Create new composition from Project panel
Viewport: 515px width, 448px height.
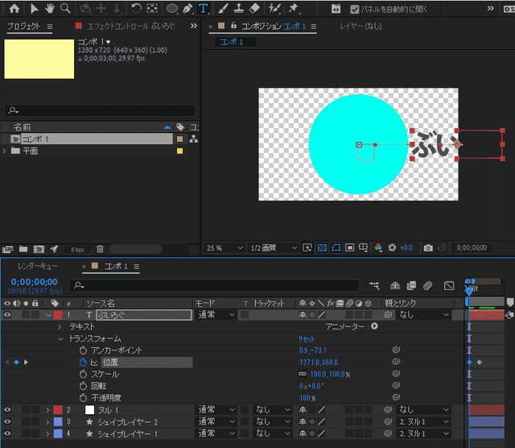[39, 249]
